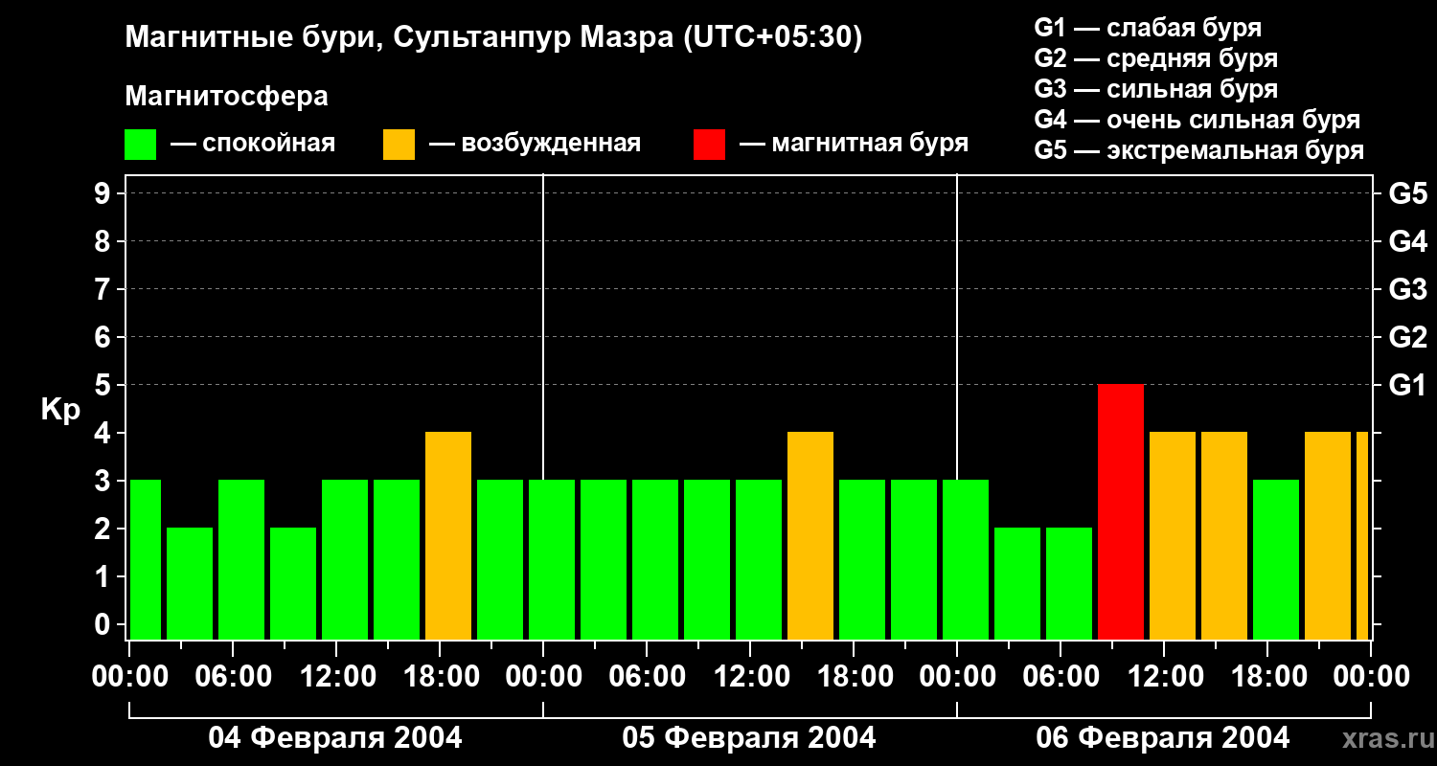Click the red магнитная буря legend swatch

coord(709,145)
